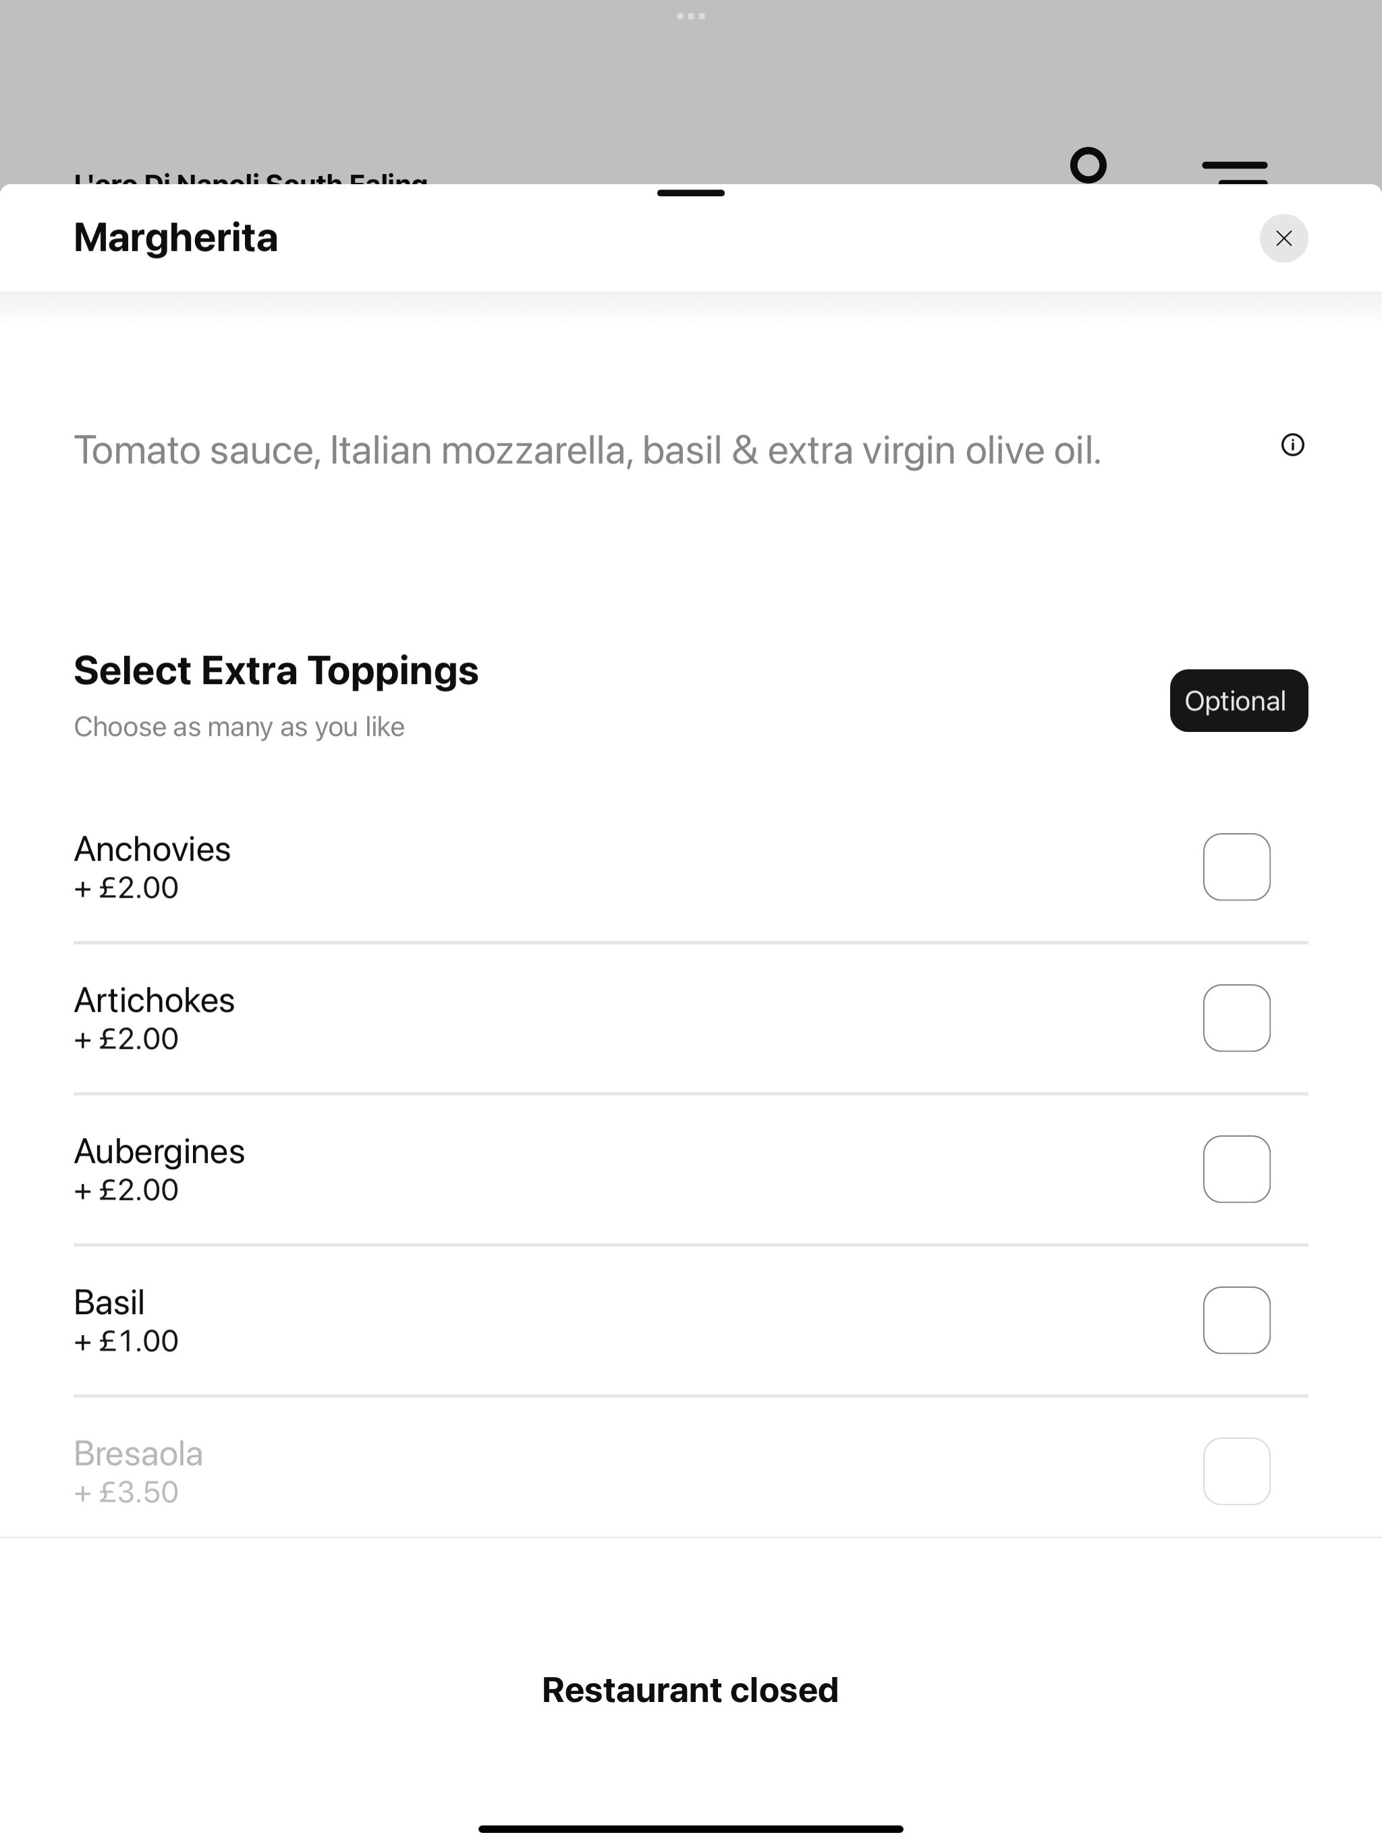Tap the L'oro Di Napoli restaurant name

click(250, 177)
